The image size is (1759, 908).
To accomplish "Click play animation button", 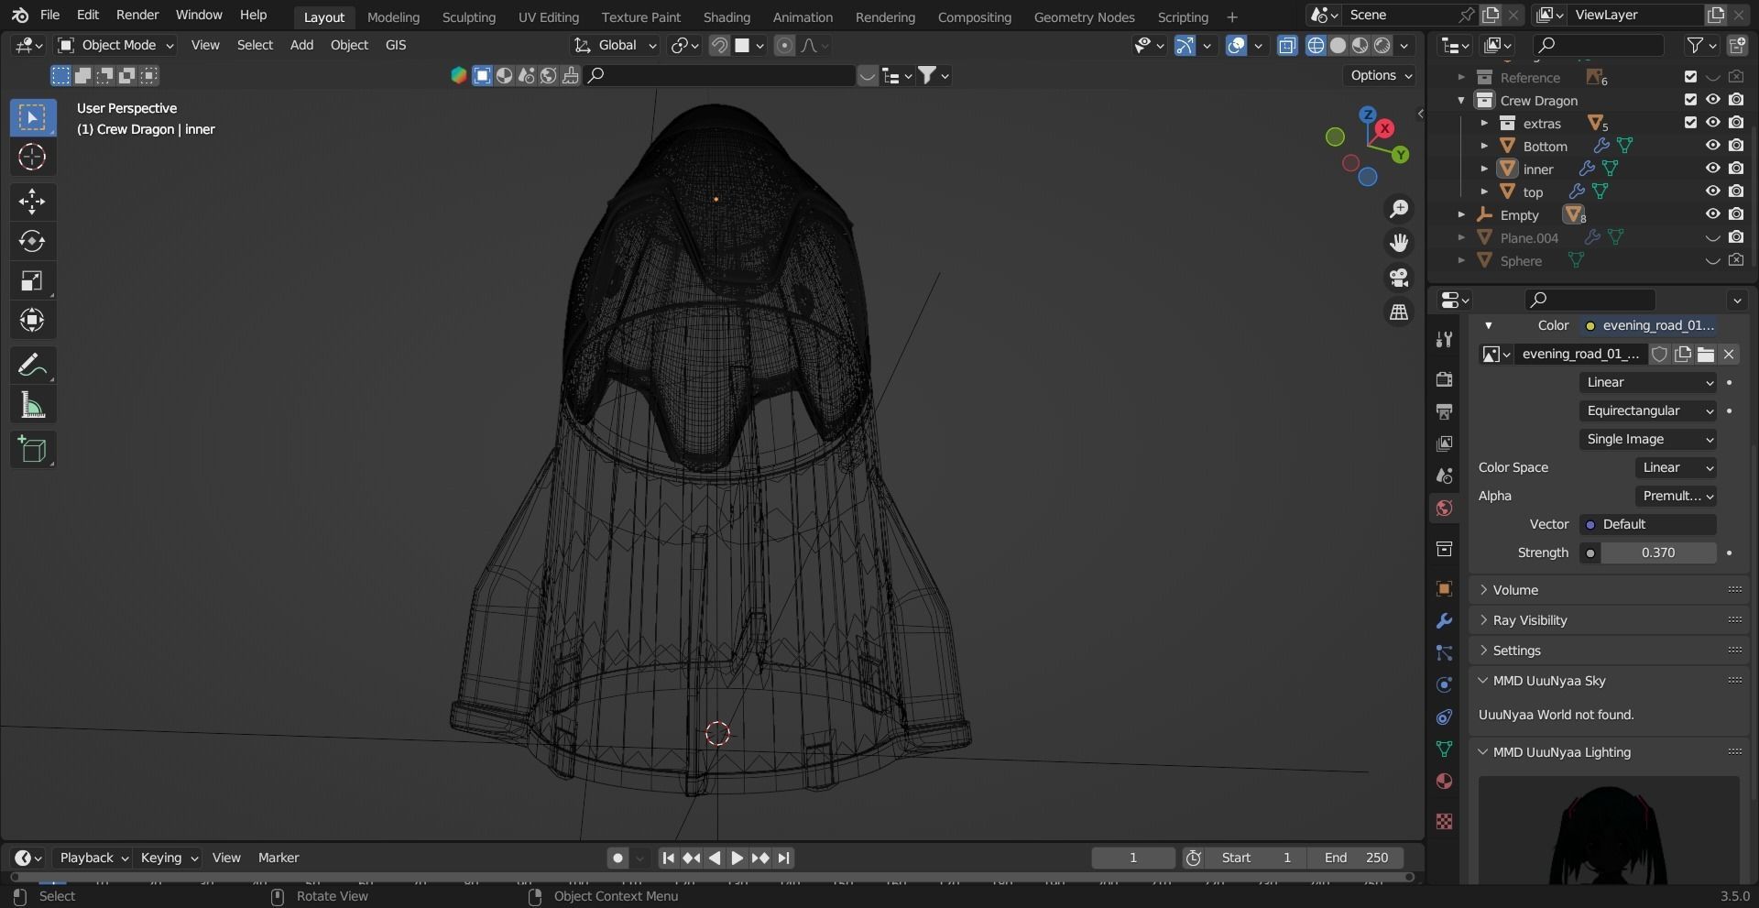I will pos(737,858).
